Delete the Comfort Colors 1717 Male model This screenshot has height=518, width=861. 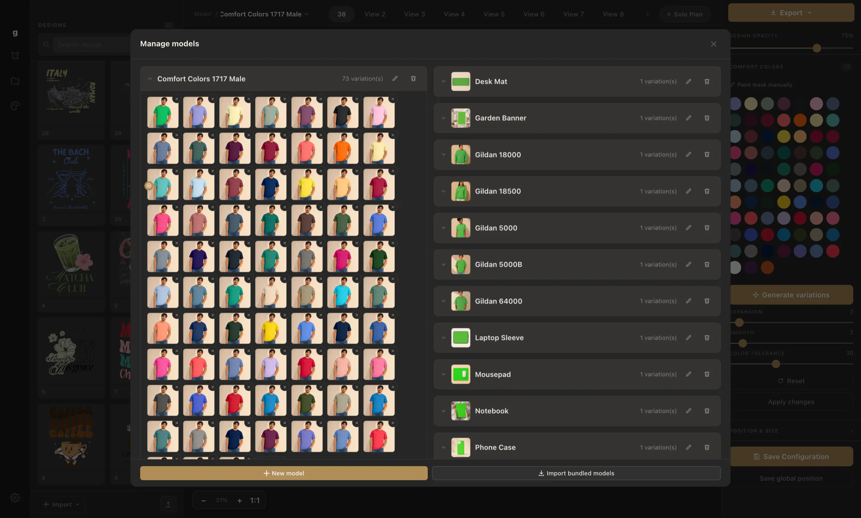point(413,79)
